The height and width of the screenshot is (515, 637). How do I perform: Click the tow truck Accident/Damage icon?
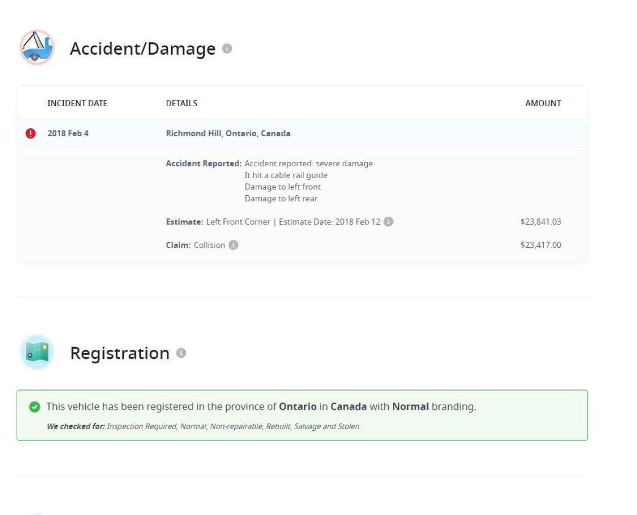pyautogui.click(x=37, y=47)
